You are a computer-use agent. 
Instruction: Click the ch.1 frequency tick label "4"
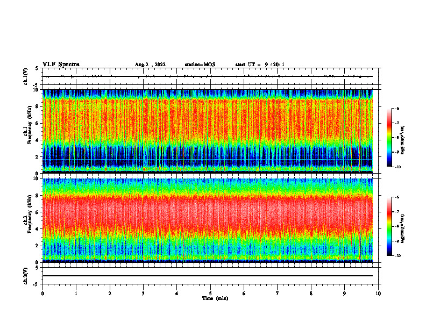pyautogui.click(x=38, y=140)
